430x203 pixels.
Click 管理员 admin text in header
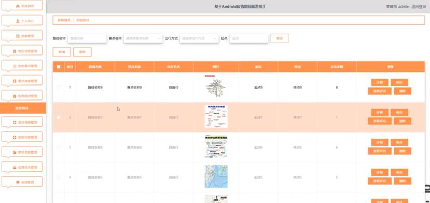398,7
